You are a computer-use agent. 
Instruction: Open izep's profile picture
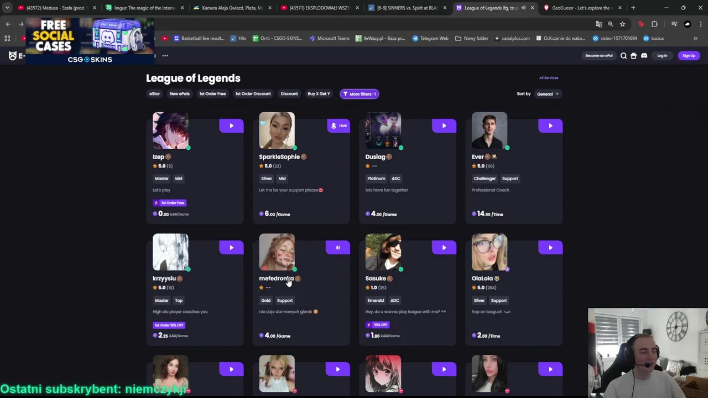170,130
